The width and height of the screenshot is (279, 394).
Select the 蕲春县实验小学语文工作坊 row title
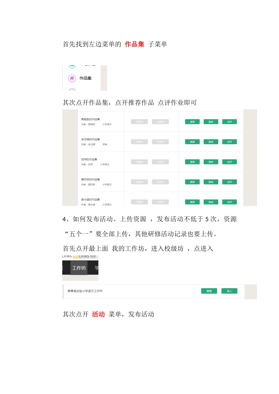point(85,291)
